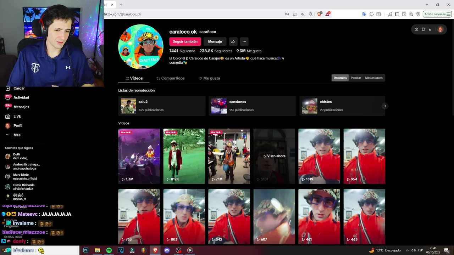Viewport: 454px width, 255px height.
Task: Open the video with 765 views
Action: [x=139, y=216]
